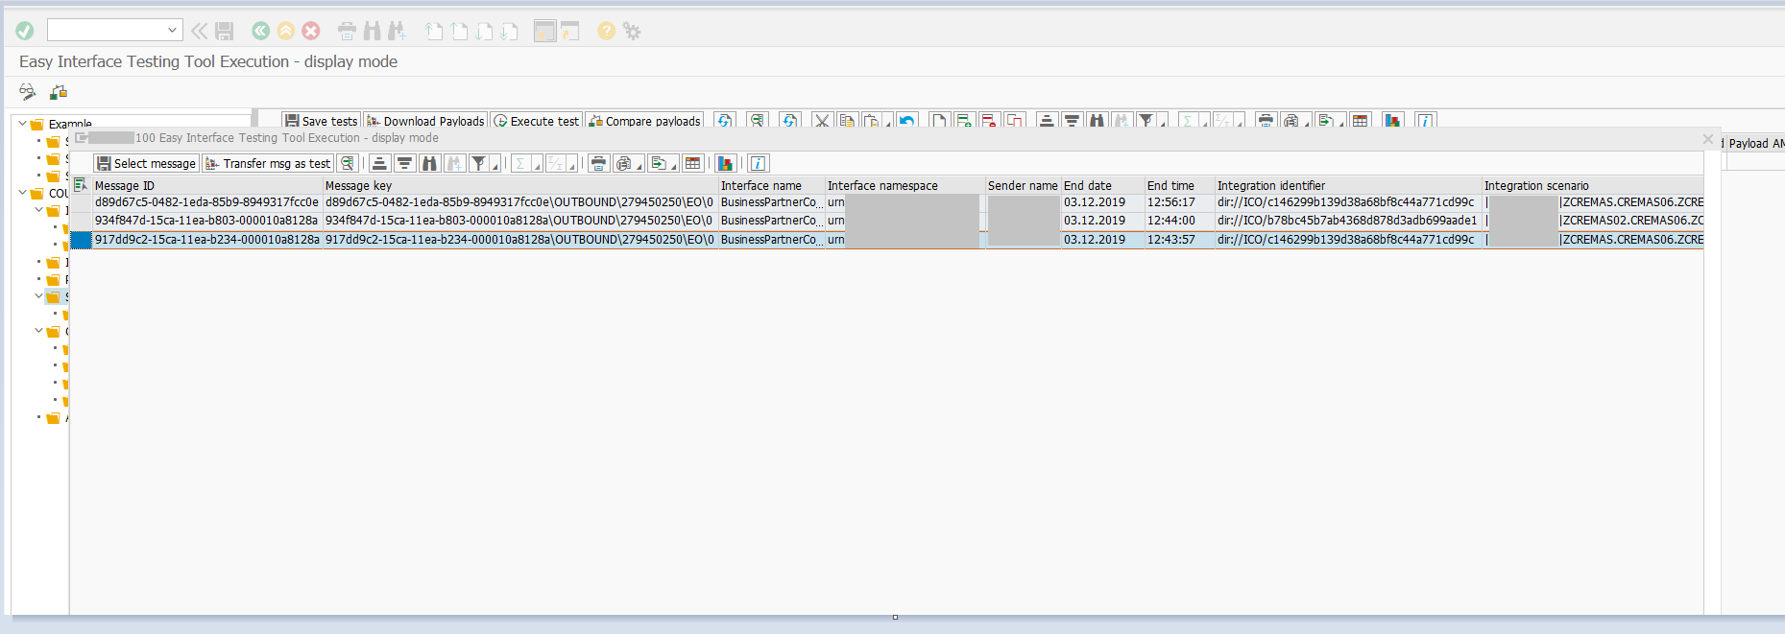
Task: Click Choose layout grid icon in popup
Action: coord(692,164)
